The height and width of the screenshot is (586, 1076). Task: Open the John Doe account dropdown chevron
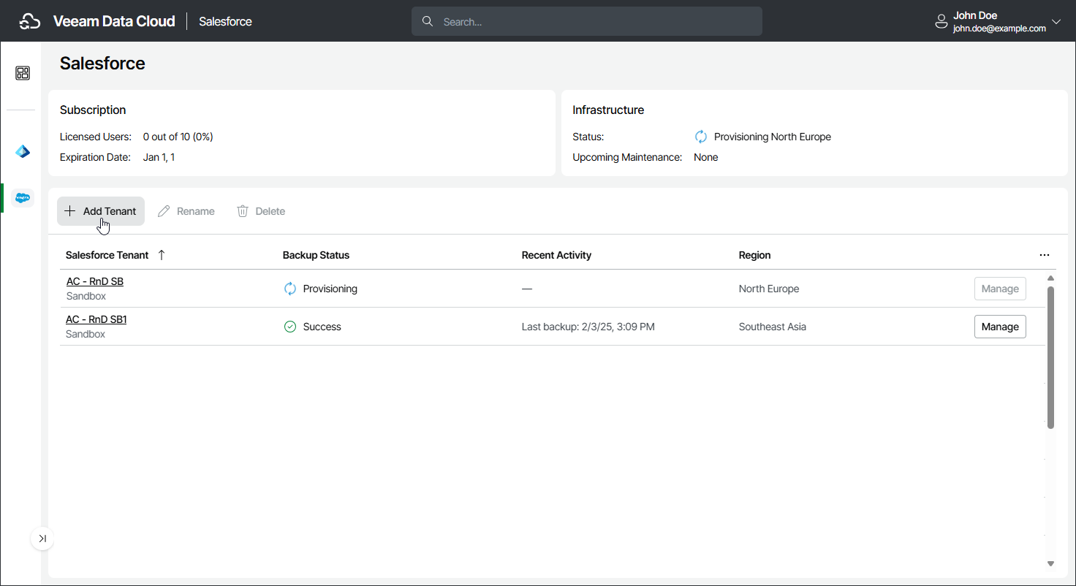(x=1056, y=22)
